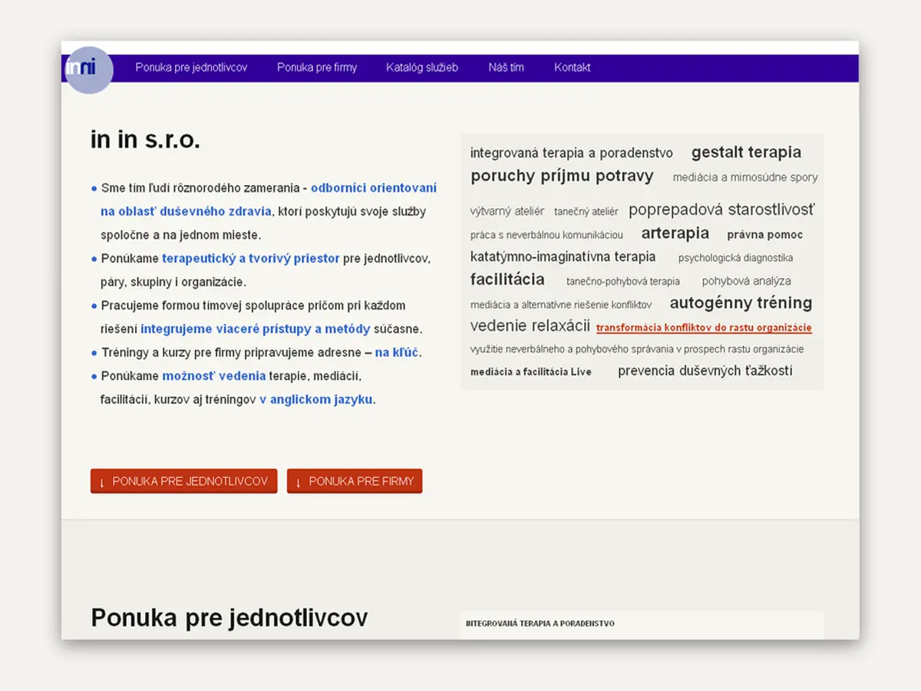Click mediácia a facilitácia Live tag
Screen dimensions: 921x691
[531, 372]
